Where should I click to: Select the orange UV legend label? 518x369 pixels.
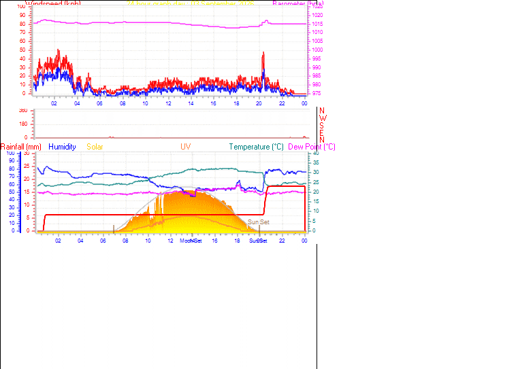pos(185,146)
